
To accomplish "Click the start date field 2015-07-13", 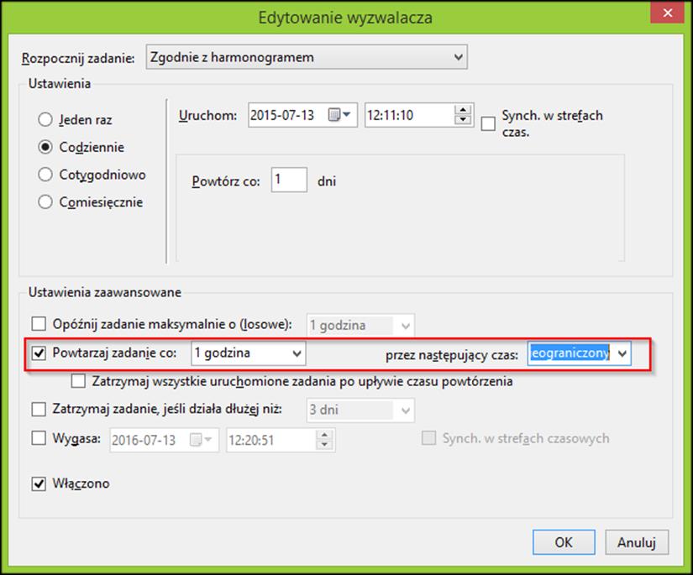I will [x=302, y=115].
